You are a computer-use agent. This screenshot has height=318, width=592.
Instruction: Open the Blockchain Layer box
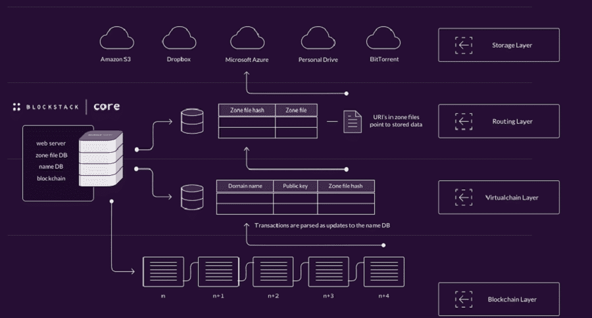click(x=499, y=299)
